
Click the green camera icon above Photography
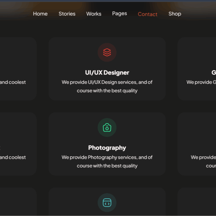(107, 128)
